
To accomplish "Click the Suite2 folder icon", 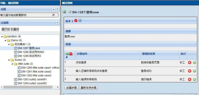I will 12,60.
